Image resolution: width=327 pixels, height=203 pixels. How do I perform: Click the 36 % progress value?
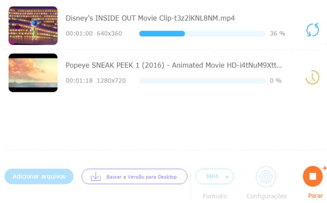[277, 34]
